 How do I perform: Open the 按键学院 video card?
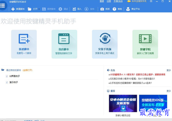tap(145, 44)
